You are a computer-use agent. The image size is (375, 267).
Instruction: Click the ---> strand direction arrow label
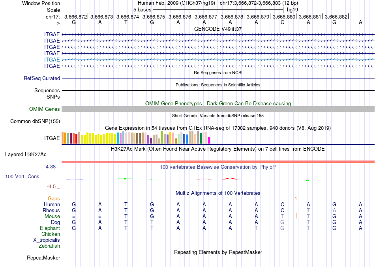56,23
